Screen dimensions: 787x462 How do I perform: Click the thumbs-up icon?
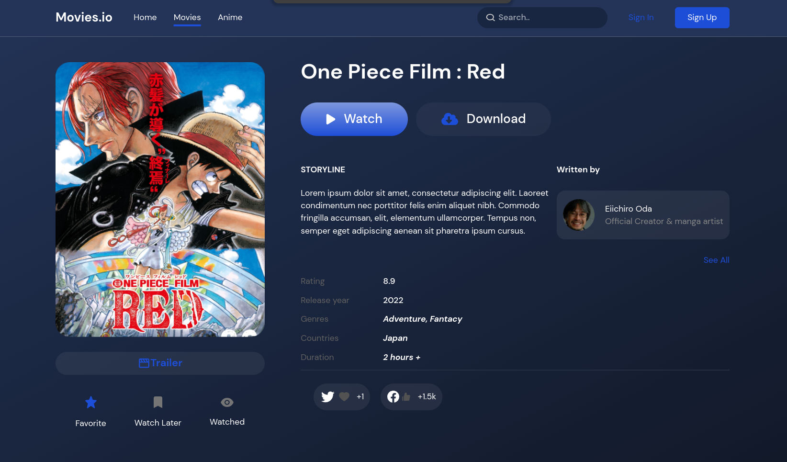[x=406, y=397]
